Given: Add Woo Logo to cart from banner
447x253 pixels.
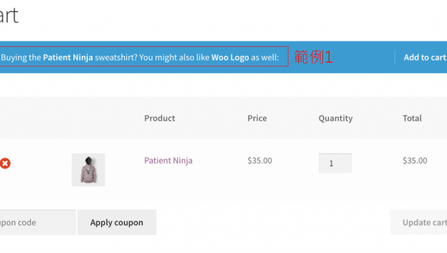Looking at the screenshot, I should (x=424, y=57).
